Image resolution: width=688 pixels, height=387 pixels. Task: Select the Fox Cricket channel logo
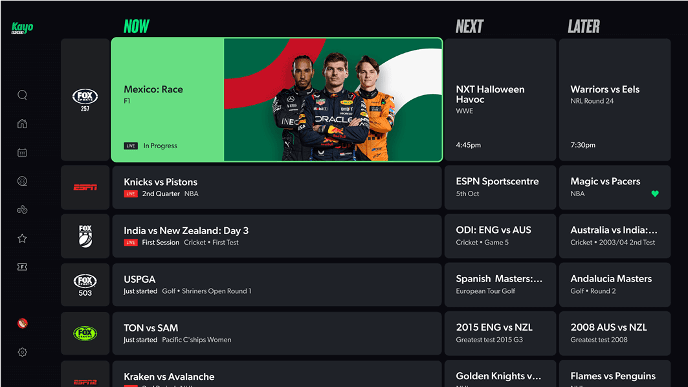point(85,236)
